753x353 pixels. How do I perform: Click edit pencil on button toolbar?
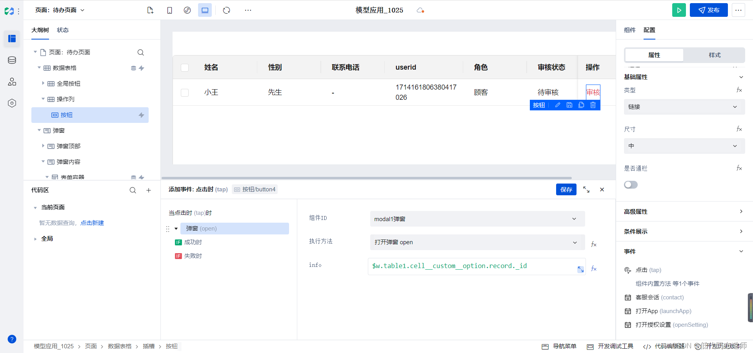click(x=558, y=105)
